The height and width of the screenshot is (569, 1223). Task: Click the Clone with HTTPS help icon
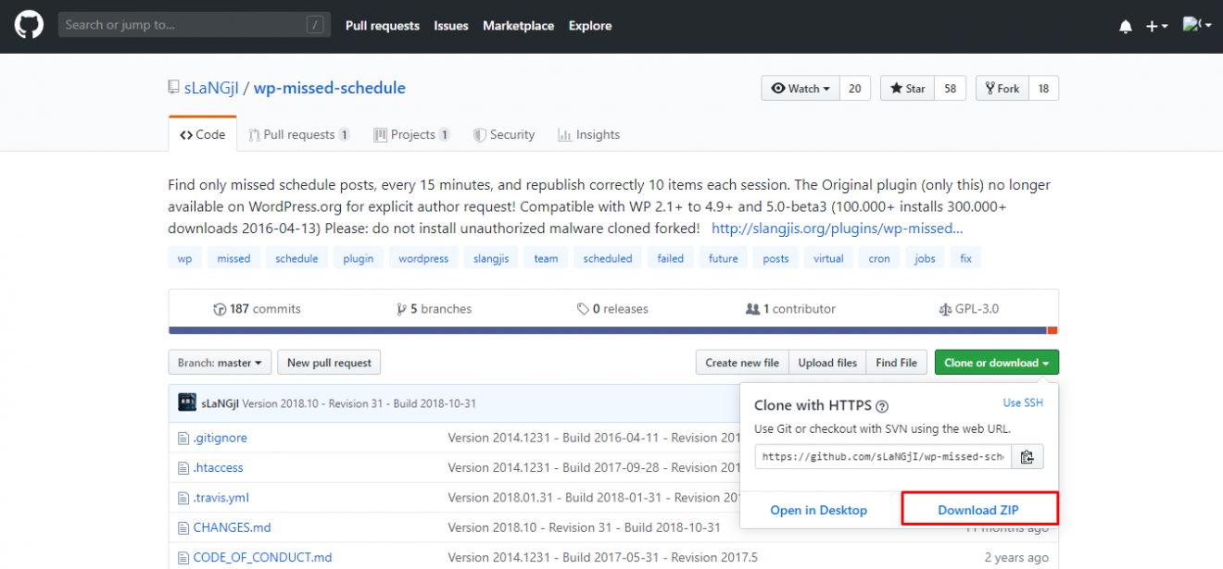882,406
